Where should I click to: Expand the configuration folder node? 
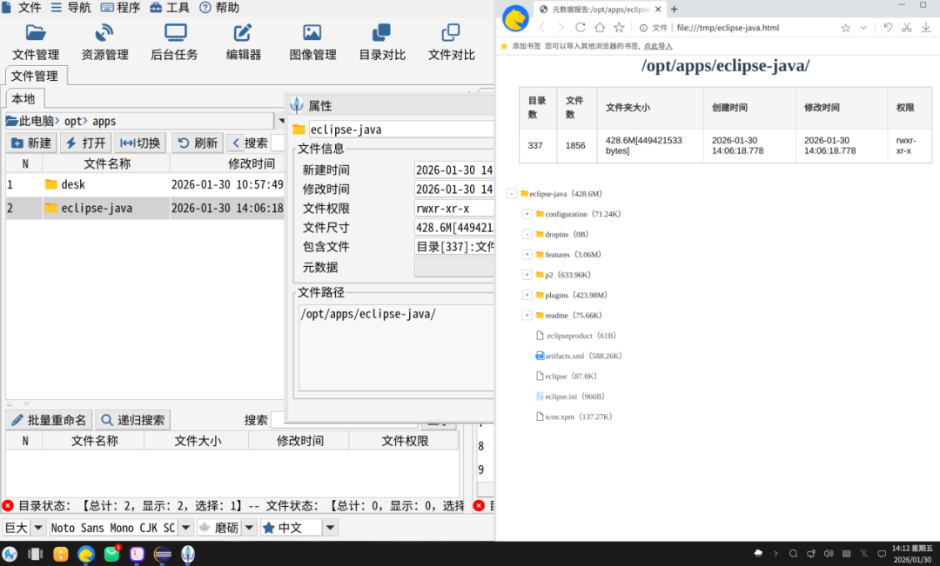(527, 214)
